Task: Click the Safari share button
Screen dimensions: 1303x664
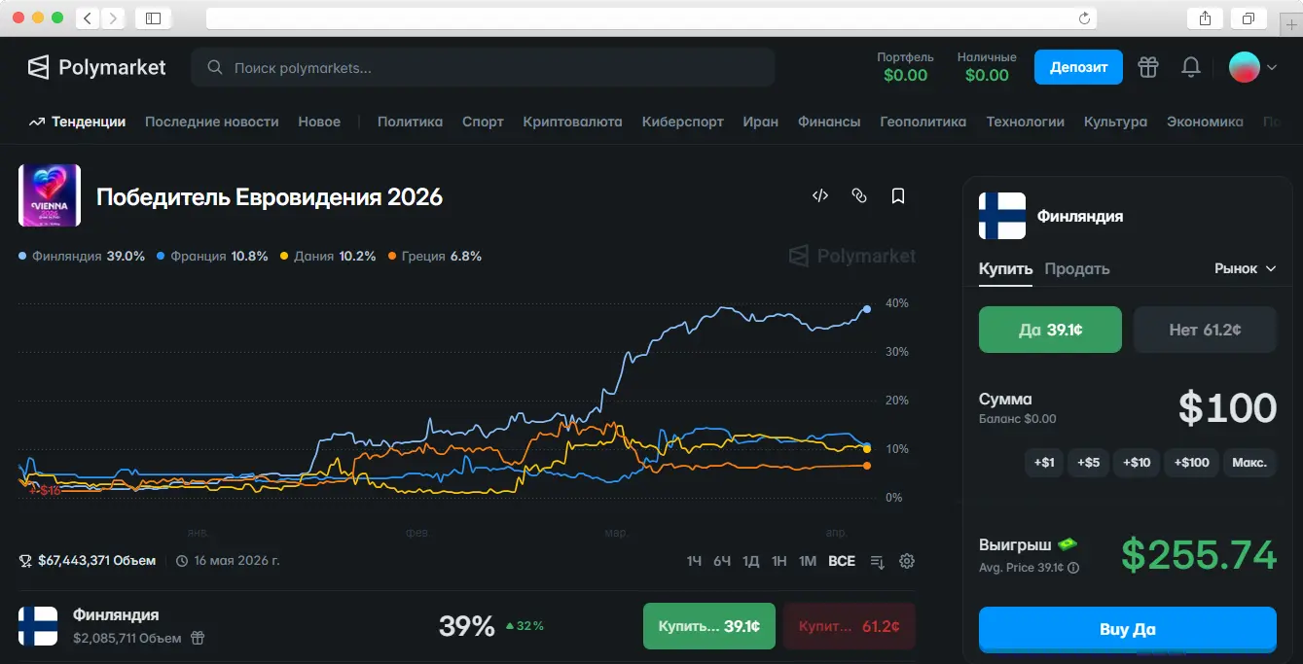Action: [1205, 17]
